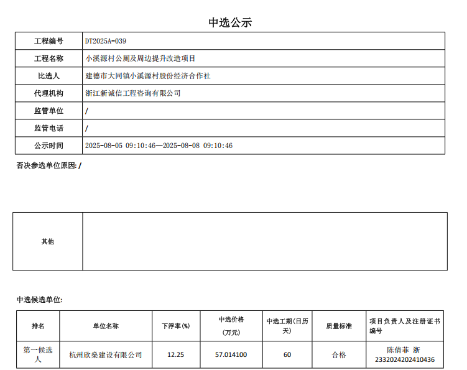Click inside the empty 其他 content box
The image size is (467, 370).
264,241
